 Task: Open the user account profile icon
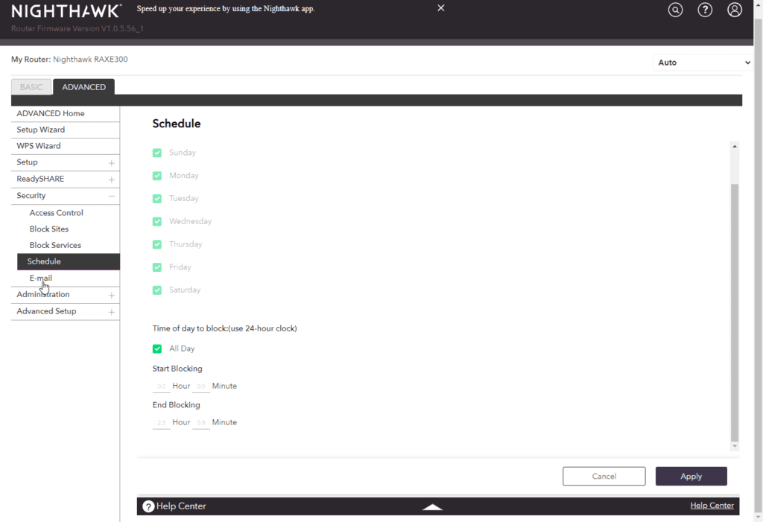coord(735,10)
